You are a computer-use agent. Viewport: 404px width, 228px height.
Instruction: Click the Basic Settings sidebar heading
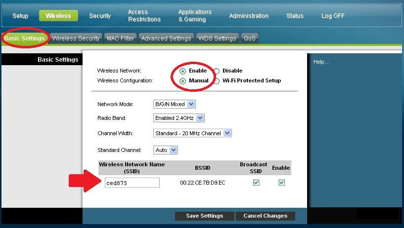pos(58,60)
